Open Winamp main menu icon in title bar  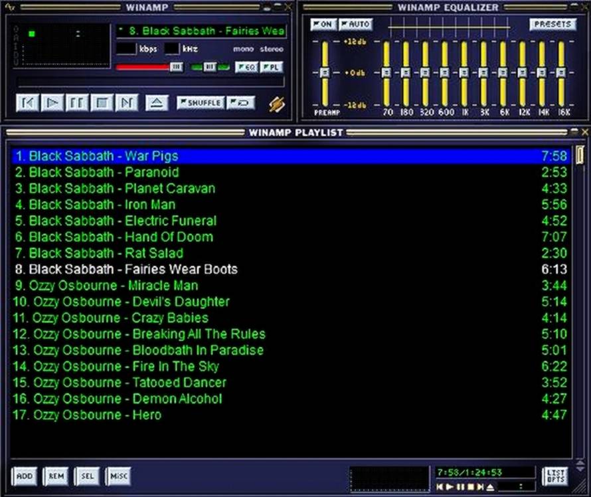point(9,7)
